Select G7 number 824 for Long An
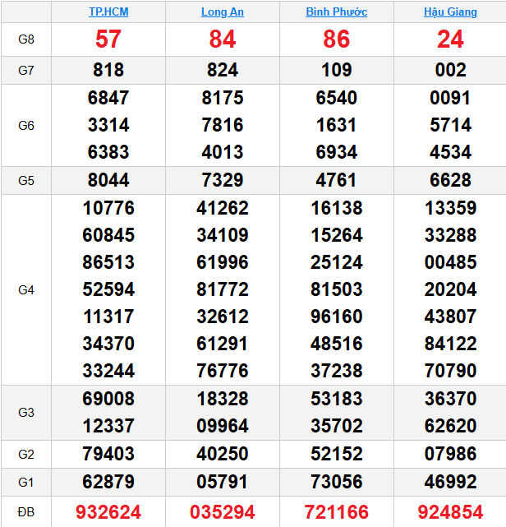The height and width of the screenshot is (527, 506). (223, 70)
